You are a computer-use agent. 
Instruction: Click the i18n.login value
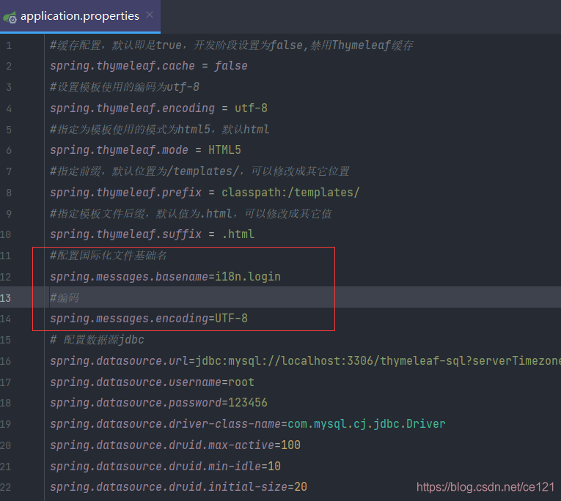coord(248,277)
